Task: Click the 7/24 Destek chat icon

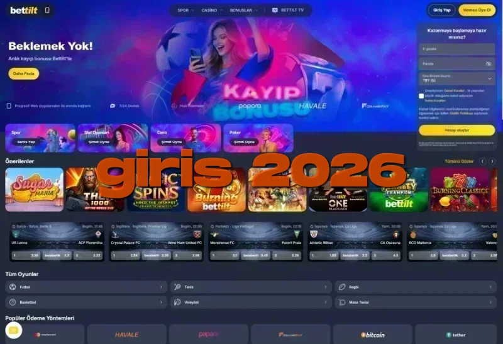Action: 113,105
